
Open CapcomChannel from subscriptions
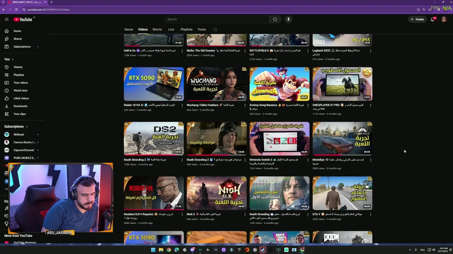pos(23,150)
